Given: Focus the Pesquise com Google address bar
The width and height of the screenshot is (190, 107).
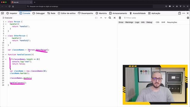Looking at the screenshot, I should pos(90,6).
